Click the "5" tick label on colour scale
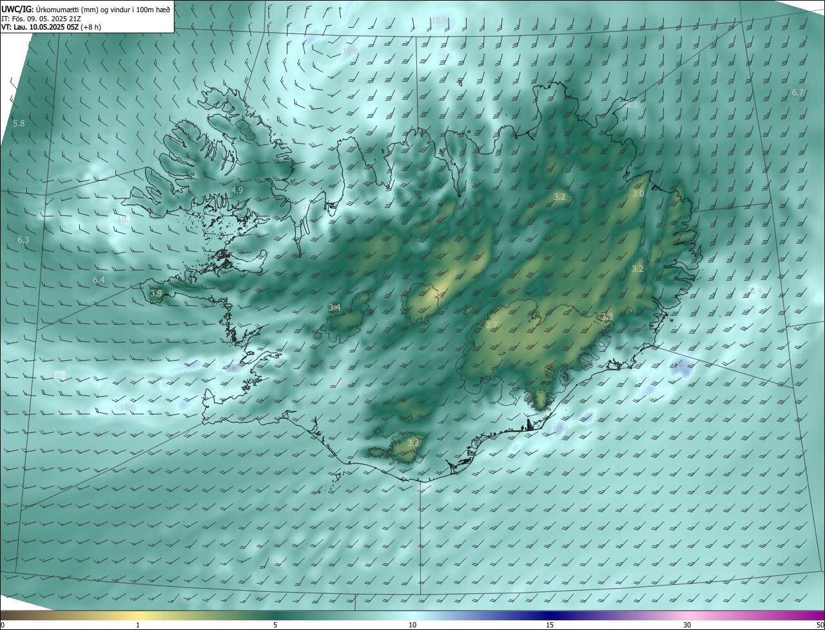This screenshot has width=825, height=630. click(275, 625)
